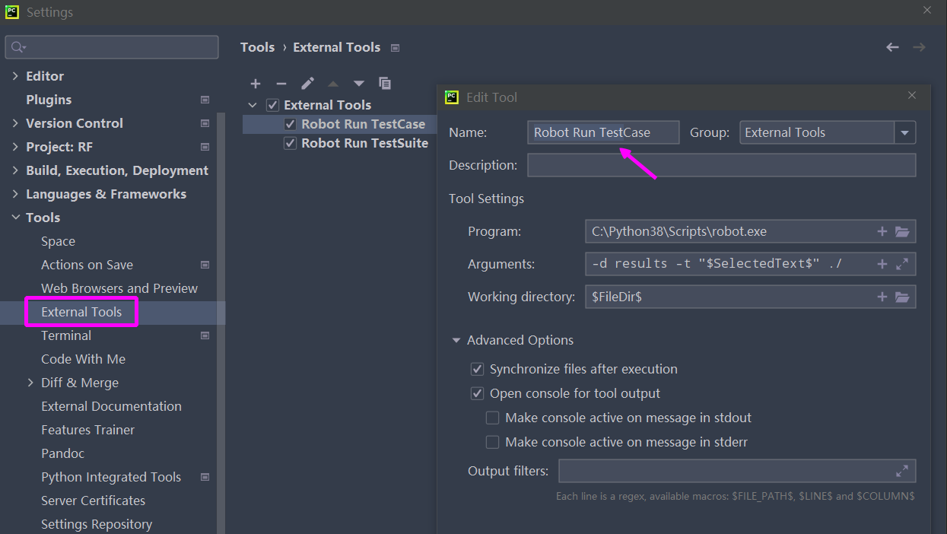Enable Make console active on message in stdout
The image size is (947, 534).
(x=492, y=418)
